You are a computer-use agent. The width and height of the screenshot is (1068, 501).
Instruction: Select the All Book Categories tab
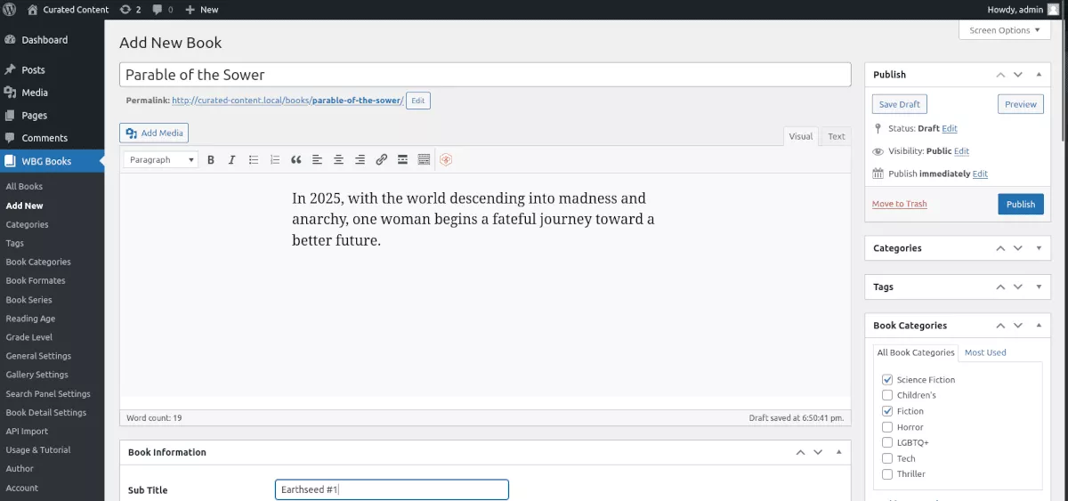916,352
